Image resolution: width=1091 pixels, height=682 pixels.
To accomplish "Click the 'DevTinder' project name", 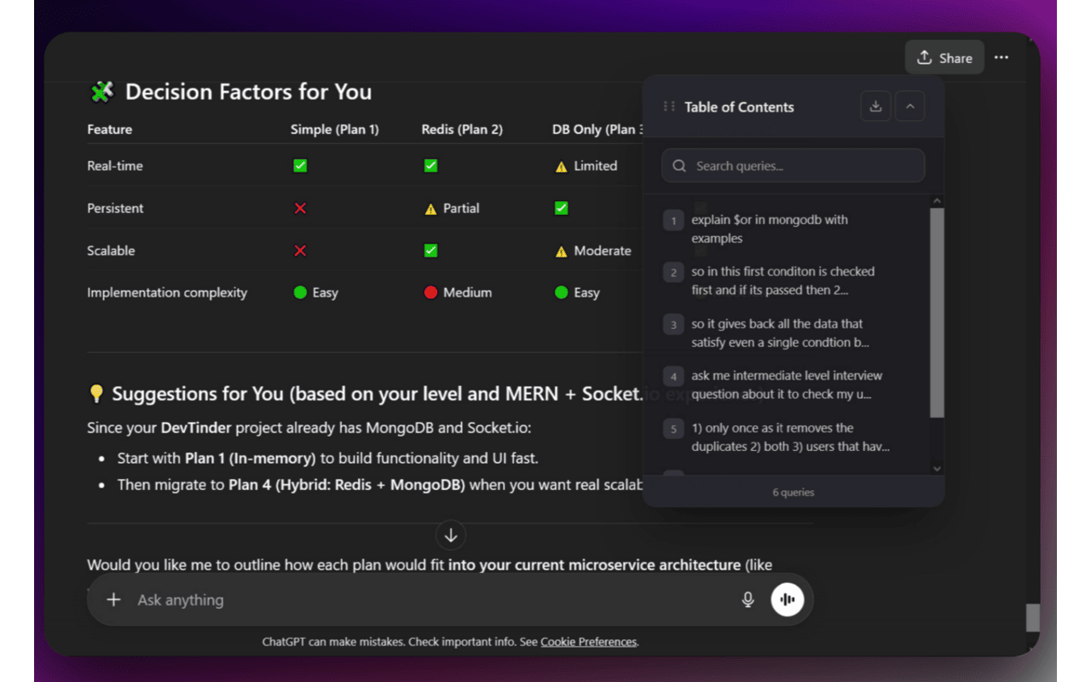I will (196, 428).
